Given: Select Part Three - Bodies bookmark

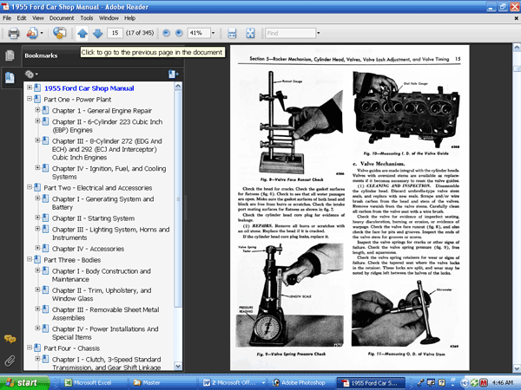Looking at the screenshot, I should (x=72, y=260).
